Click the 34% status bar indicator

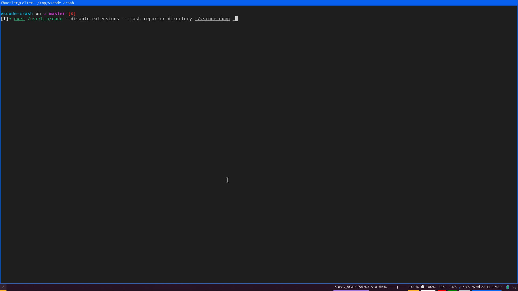453,287
